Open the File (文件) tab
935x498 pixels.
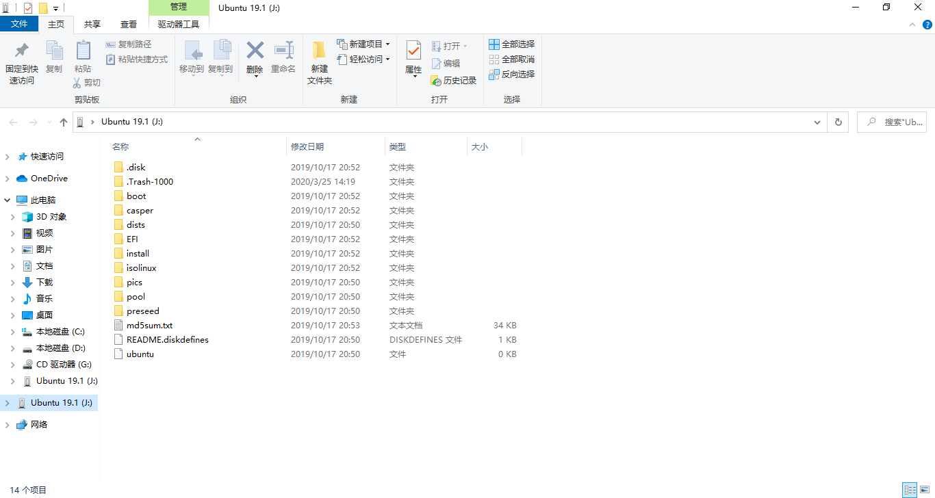tap(19, 24)
